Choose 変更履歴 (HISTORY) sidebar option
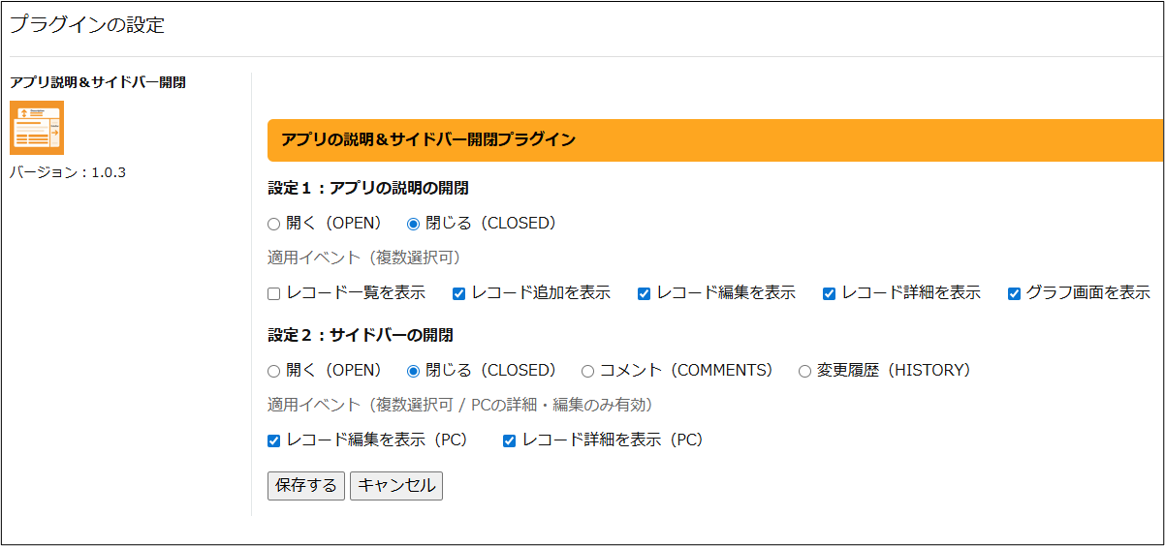This screenshot has height=546, width=1165. coord(805,371)
